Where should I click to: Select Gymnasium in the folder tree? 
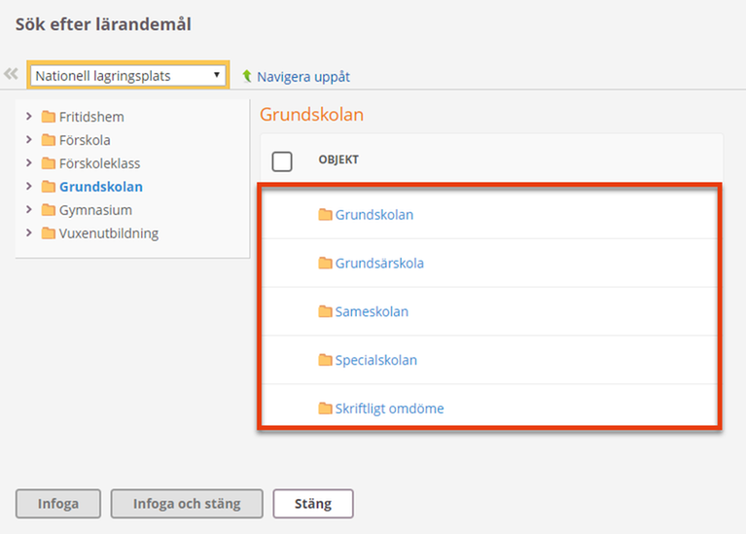point(95,210)
